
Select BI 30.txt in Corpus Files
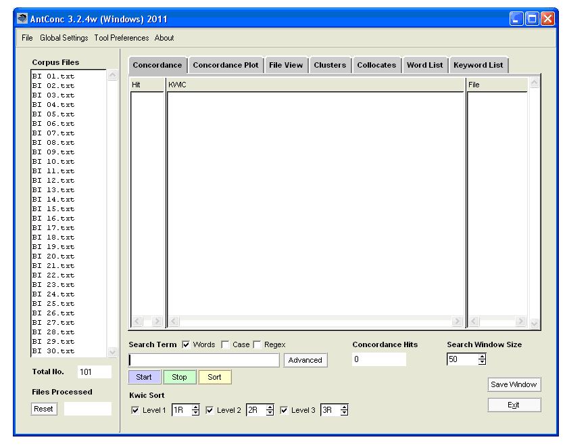coord(53,351)
